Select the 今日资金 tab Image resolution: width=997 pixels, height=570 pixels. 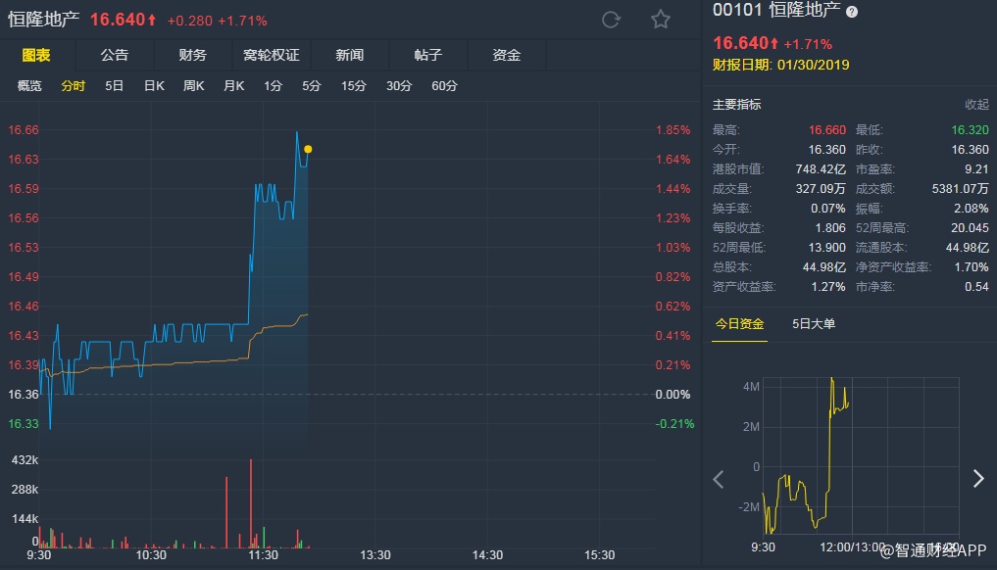pyautogui.click(x=740, y=324)
